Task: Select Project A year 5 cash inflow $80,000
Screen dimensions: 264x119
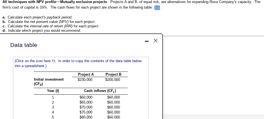Action: (x=86, y=117)
